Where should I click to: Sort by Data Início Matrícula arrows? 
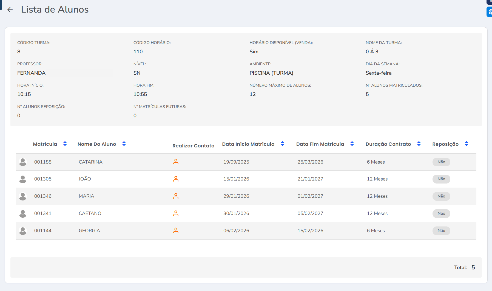(282, 144)
